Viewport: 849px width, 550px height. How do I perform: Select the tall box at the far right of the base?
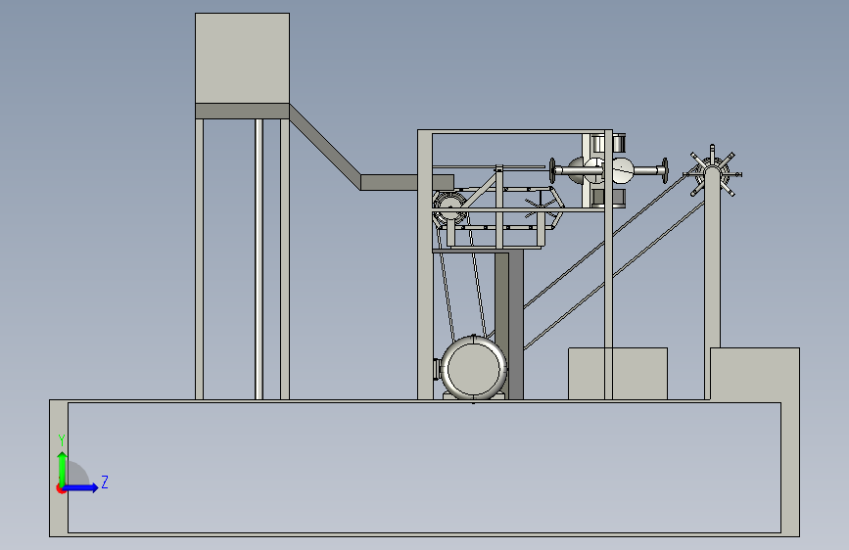tap(755, 375)
